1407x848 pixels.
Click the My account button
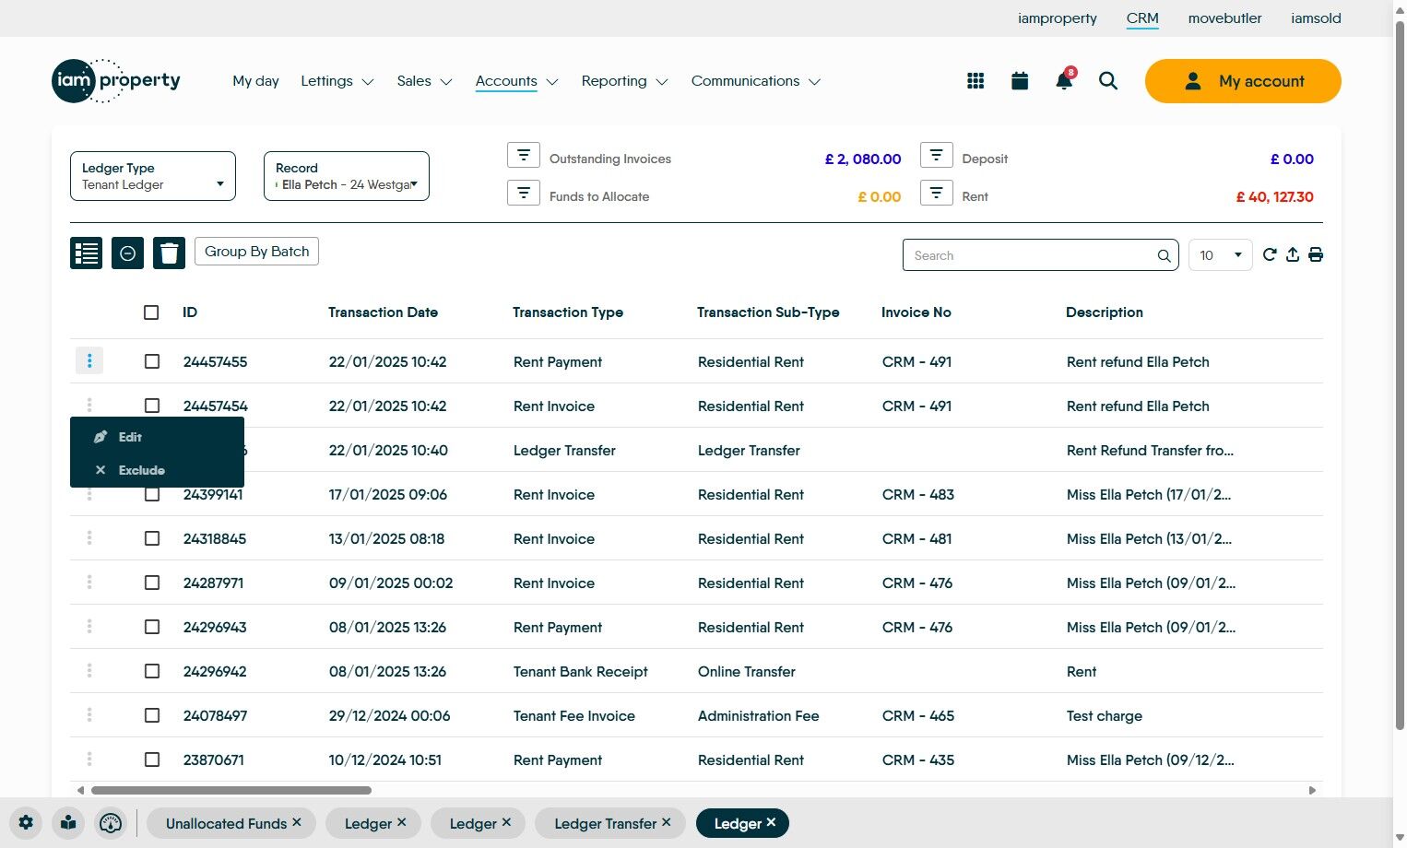point(1243,81)
